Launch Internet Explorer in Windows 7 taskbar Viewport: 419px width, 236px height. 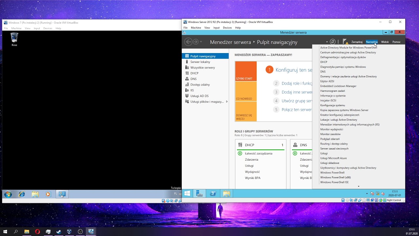pos(22,194)
